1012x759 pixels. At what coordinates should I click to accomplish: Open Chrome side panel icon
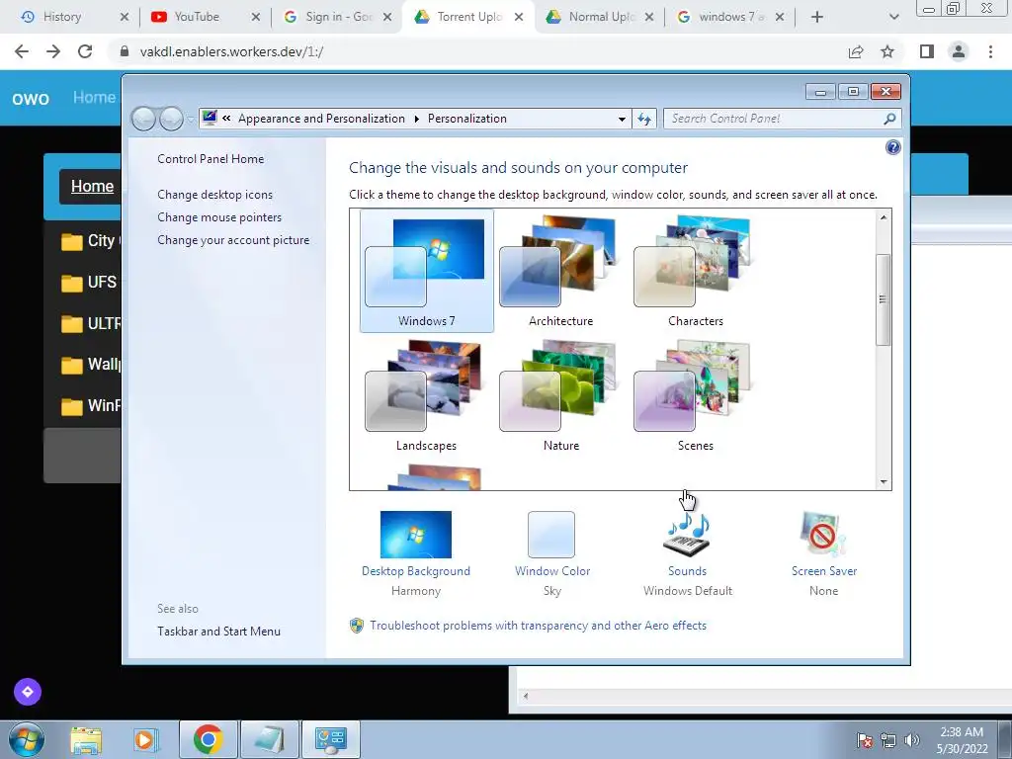pos(927,51)
